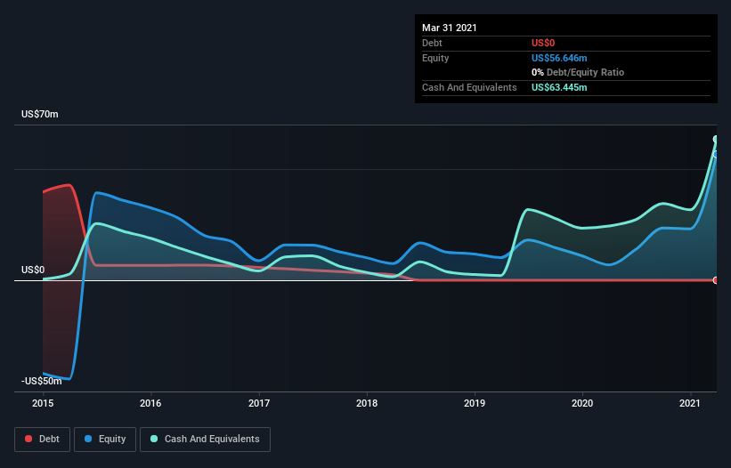Click the US$0 y-axis label
The image size is (731, 468).
[33, 270]
